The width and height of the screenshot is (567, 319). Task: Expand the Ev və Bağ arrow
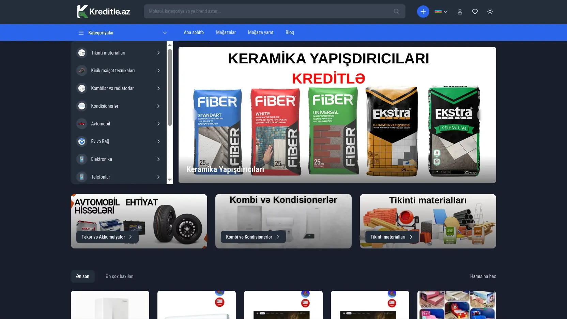tap(158, 141)
